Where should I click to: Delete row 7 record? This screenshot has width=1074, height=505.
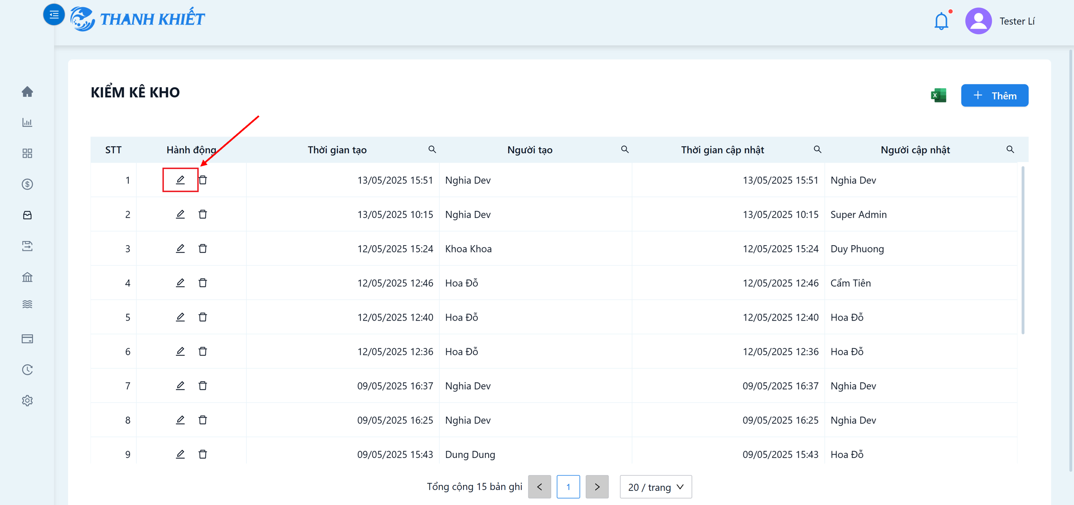203,385
